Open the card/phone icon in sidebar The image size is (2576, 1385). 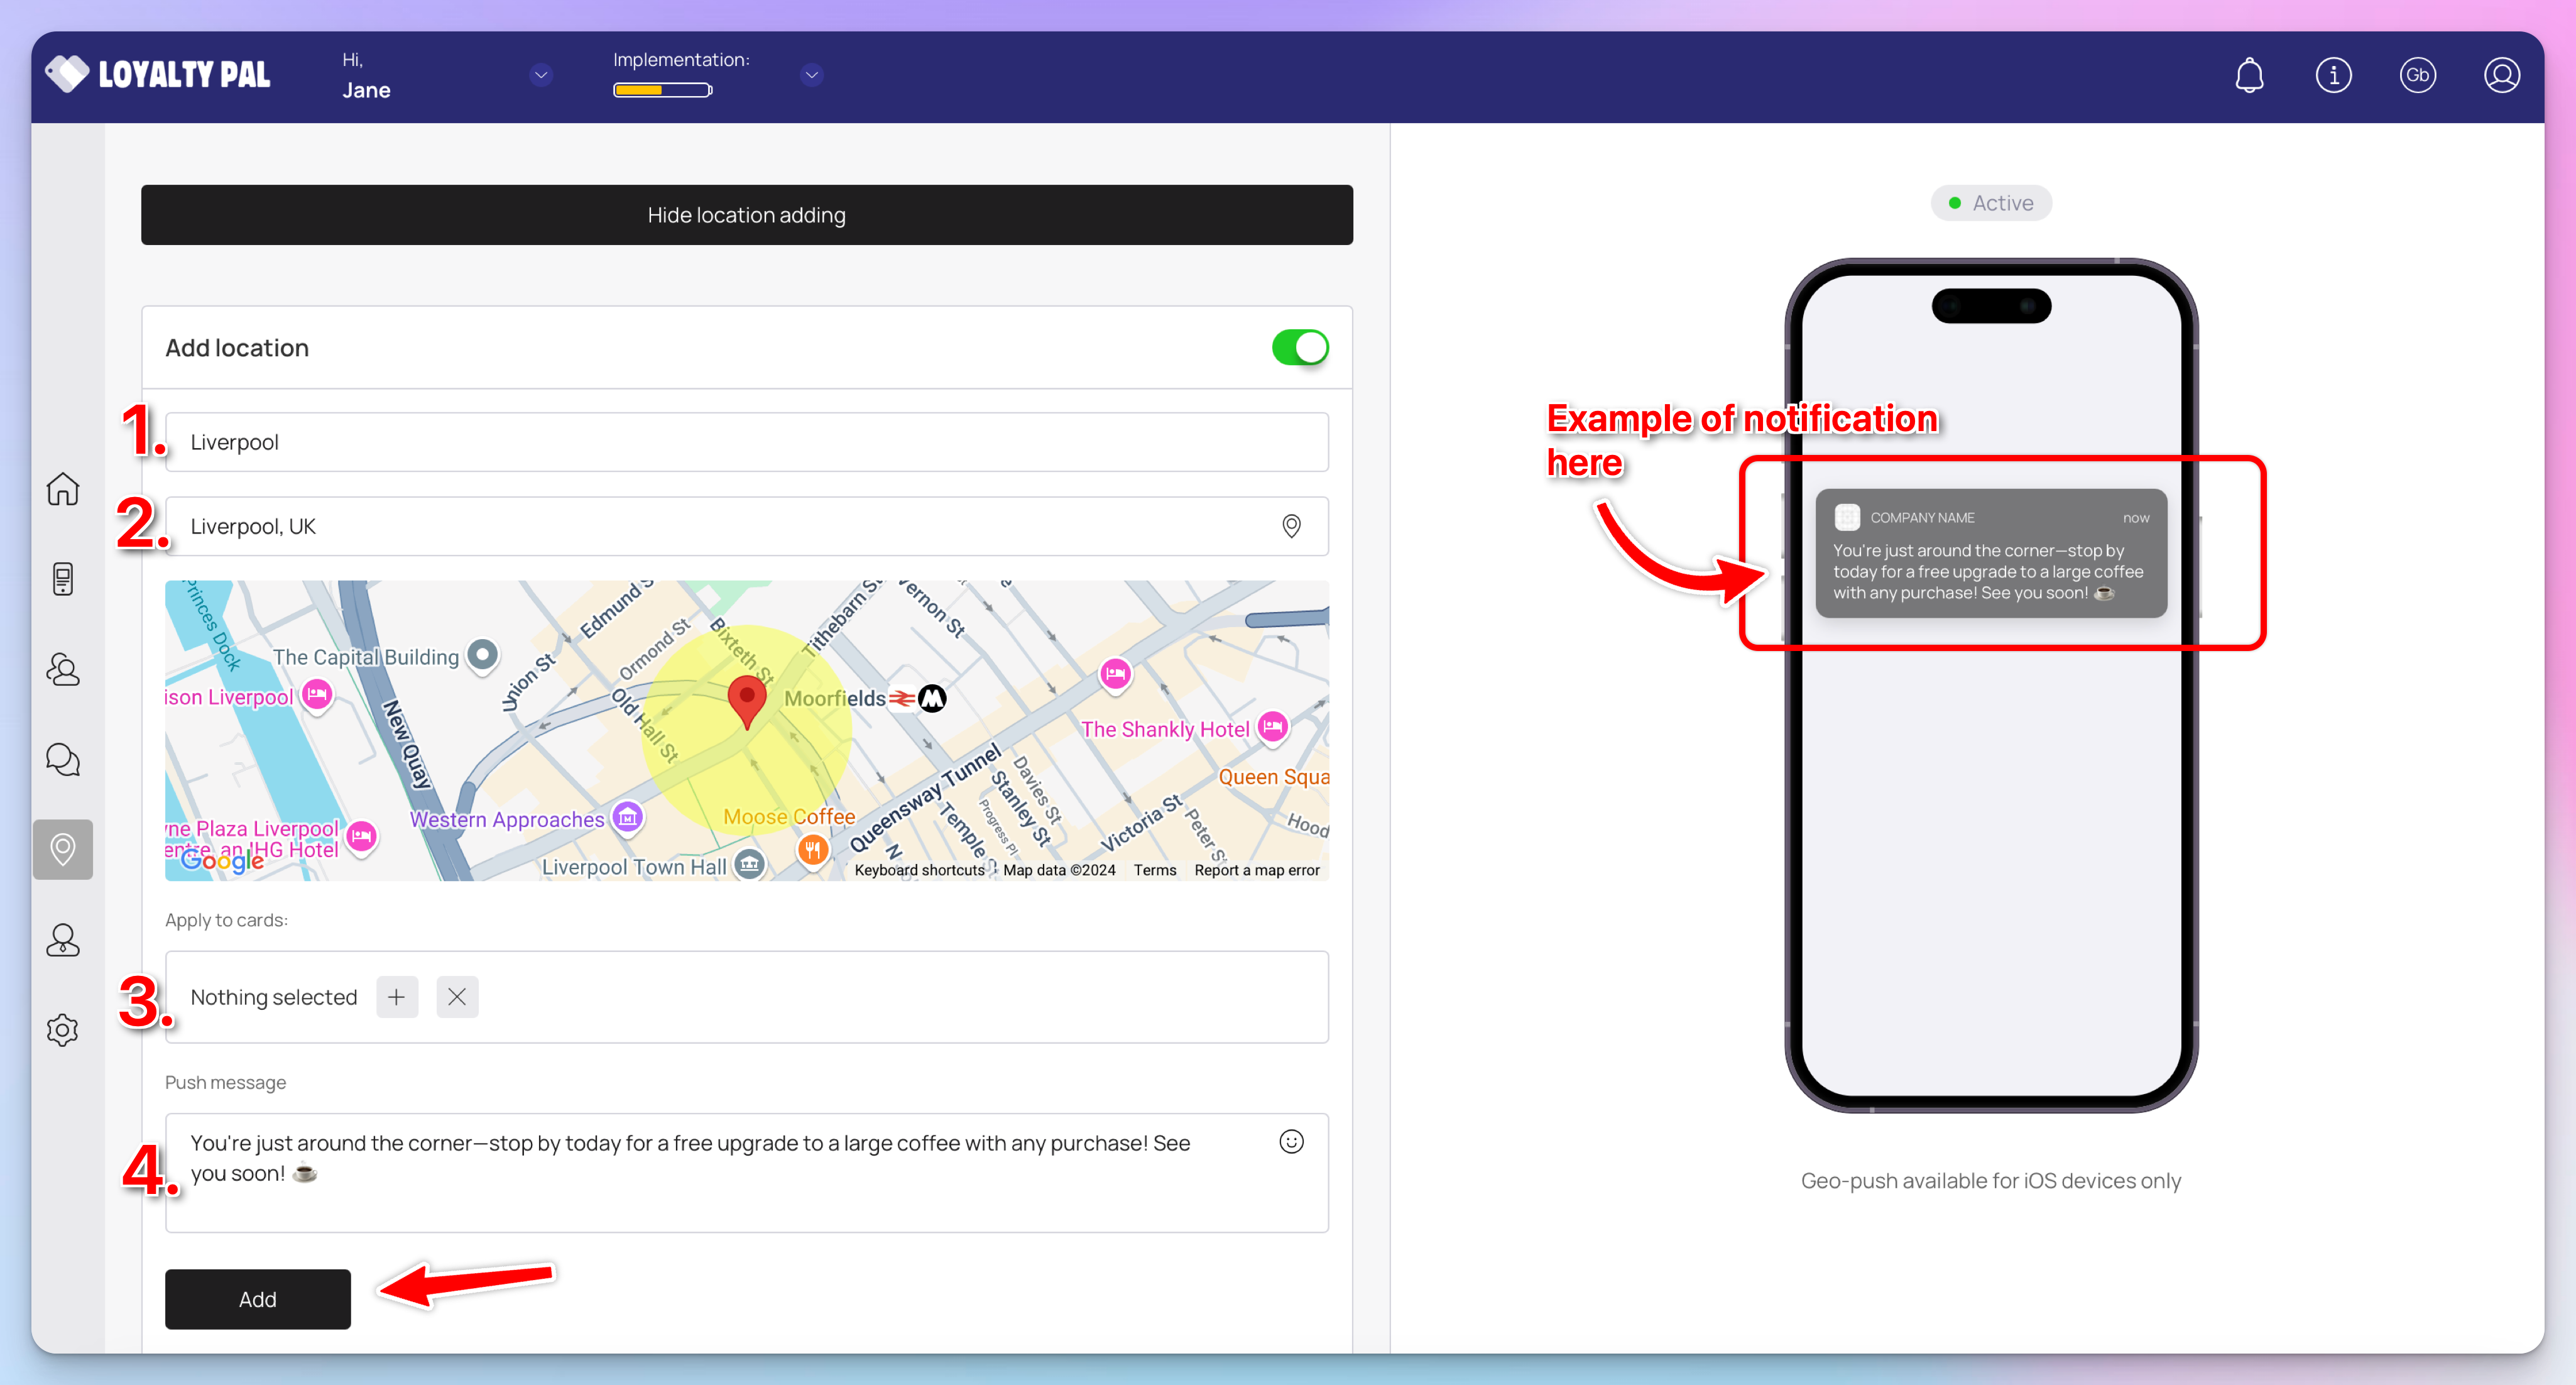point(63,579)
